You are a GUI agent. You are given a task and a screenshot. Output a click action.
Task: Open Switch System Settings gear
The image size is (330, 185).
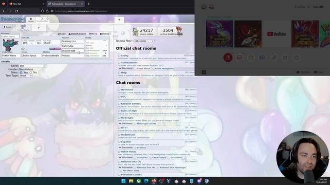285,58
